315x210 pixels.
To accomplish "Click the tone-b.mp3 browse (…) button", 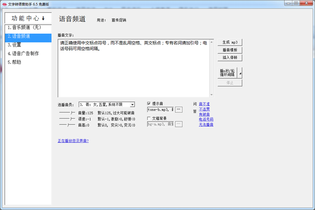I will pos(178,110).
